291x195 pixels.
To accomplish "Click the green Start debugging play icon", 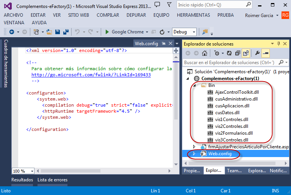I will (107, 32).
